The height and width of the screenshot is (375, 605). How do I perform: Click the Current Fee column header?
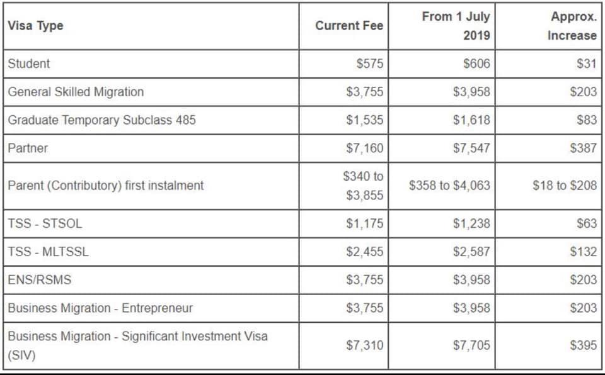(349, 26)
